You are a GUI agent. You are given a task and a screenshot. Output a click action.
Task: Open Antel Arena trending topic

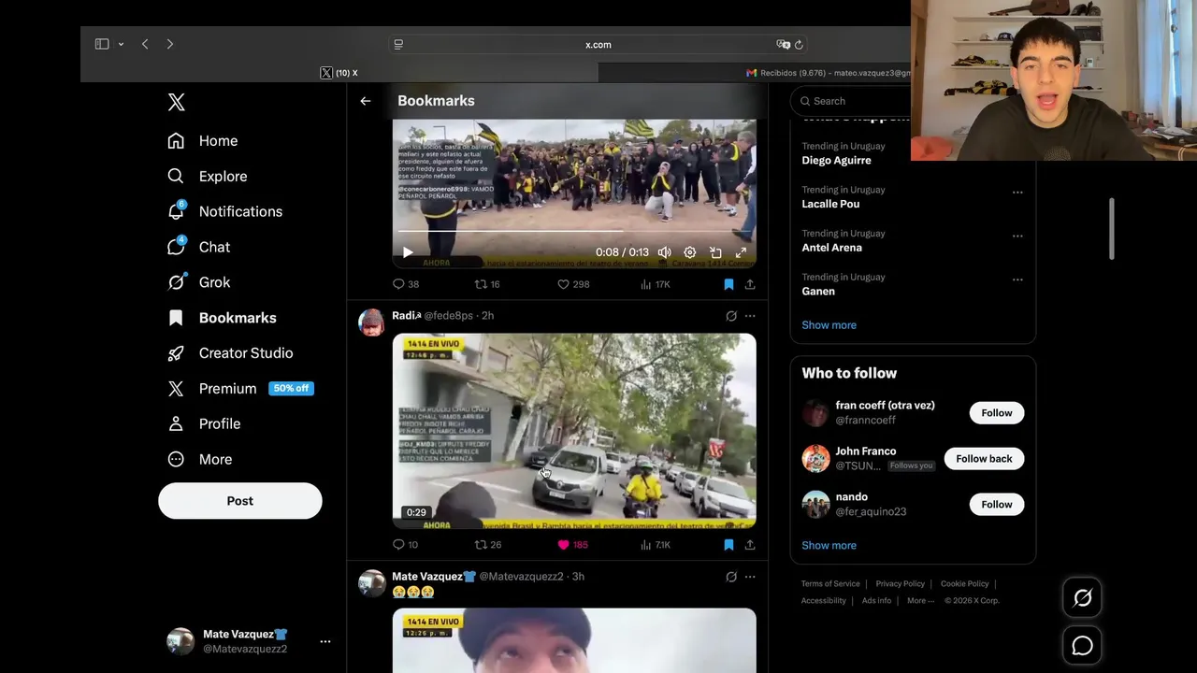coord(831,248)
